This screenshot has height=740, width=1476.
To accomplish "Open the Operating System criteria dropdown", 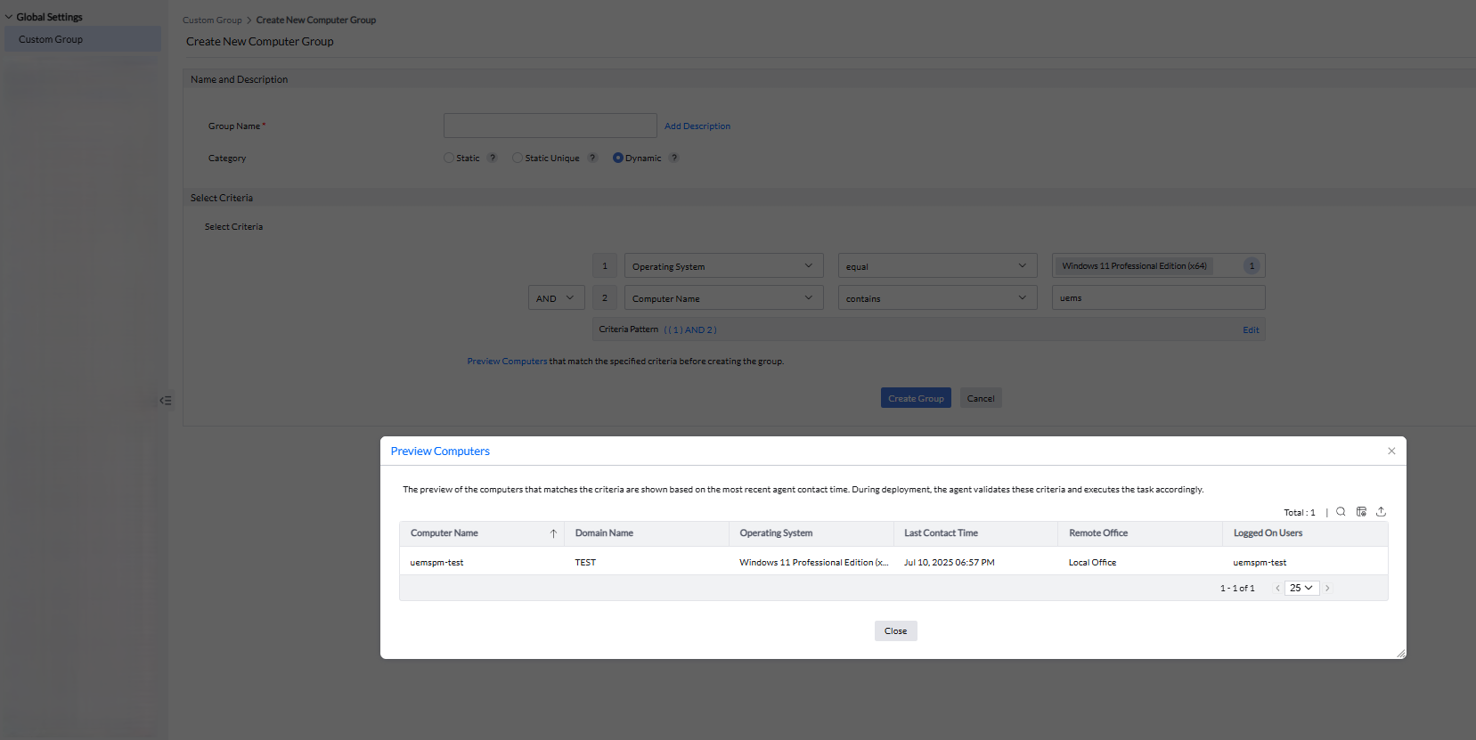I will coord(722,266).
